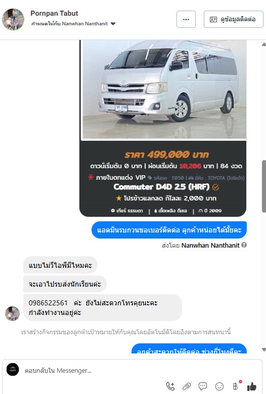
Task: Click the help icon beside Nanwhan Nanthanit
Action: pyautogui.click(x=244, y=245)
